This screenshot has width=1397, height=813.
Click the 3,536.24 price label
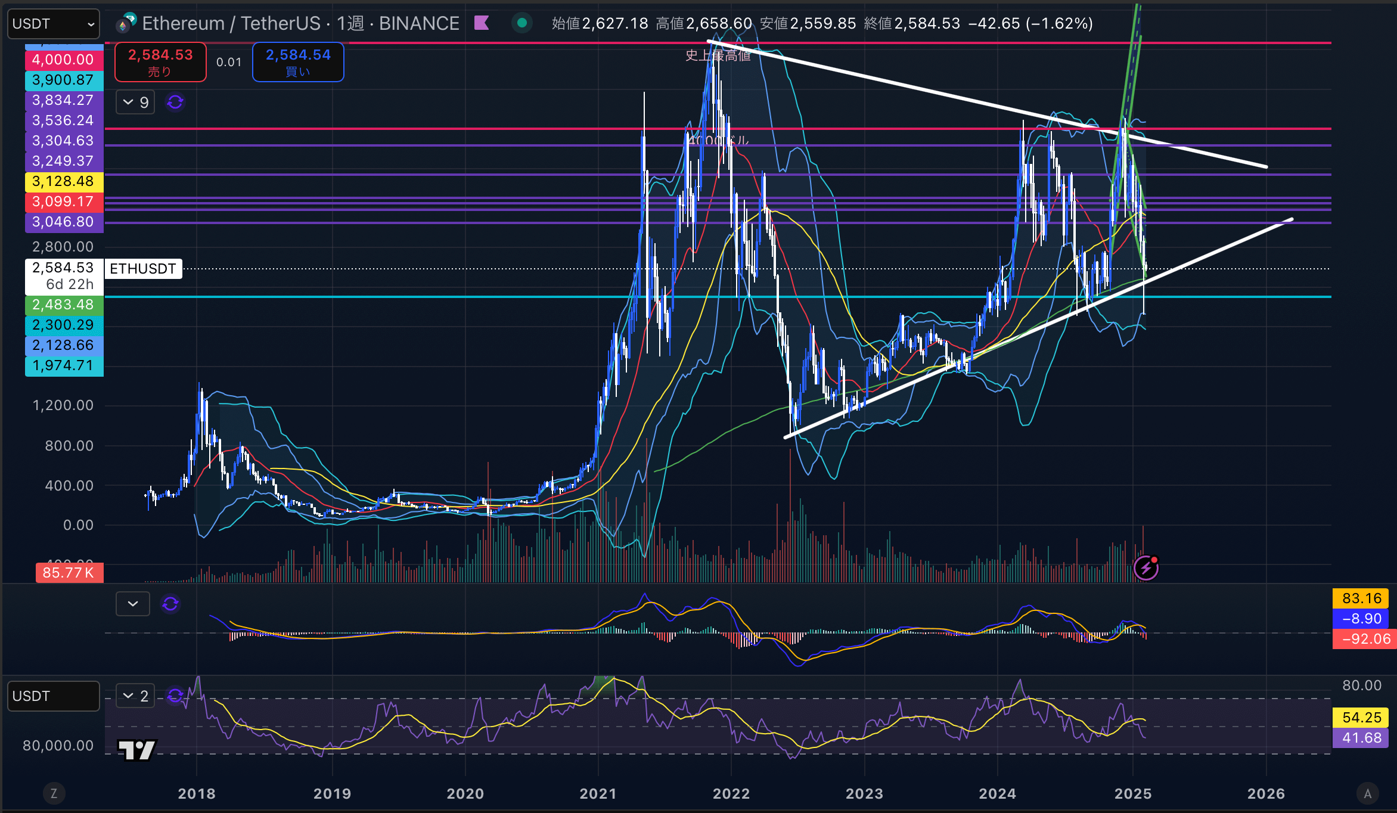pos(64,120)
